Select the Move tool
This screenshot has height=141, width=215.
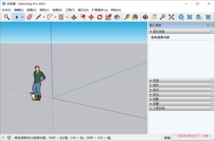coord(91,17)
